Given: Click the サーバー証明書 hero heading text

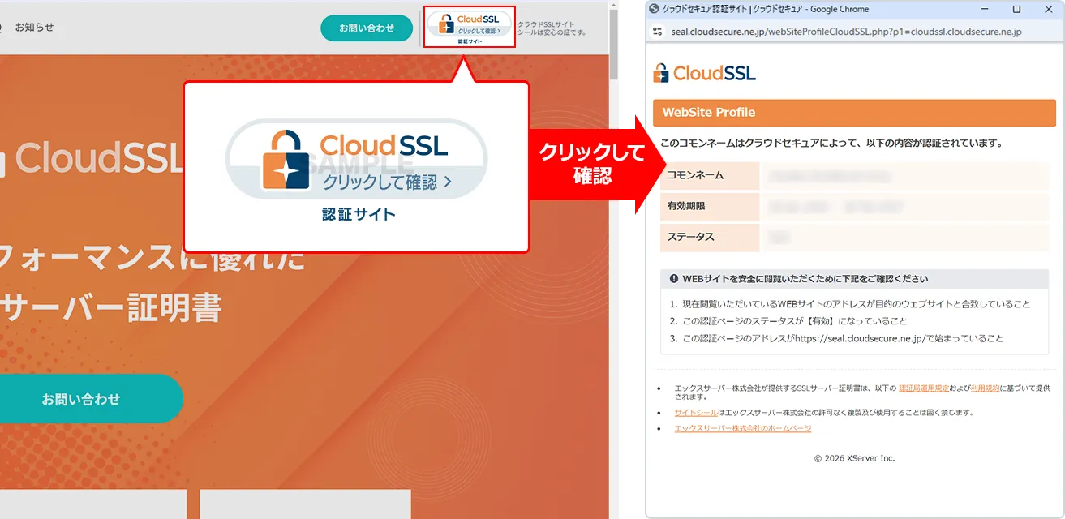Looking at the screenshot, I should coord(110,308).
